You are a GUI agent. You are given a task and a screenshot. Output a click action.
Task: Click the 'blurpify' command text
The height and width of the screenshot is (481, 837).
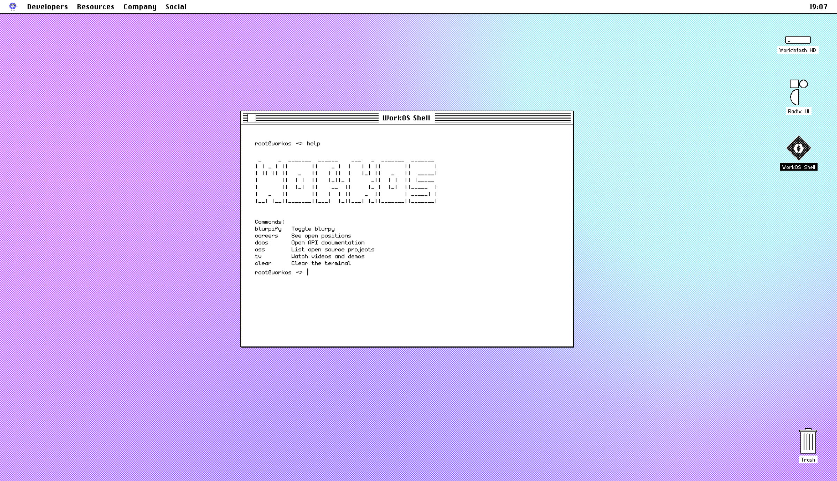(268, 229)
